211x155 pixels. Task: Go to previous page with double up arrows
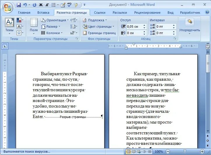pos(208,136)
